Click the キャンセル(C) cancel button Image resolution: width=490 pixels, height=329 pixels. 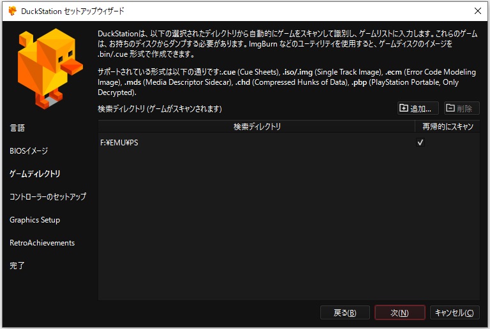(x=454, y=312)
